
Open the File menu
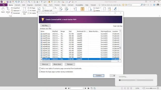[x=4, y=5]
